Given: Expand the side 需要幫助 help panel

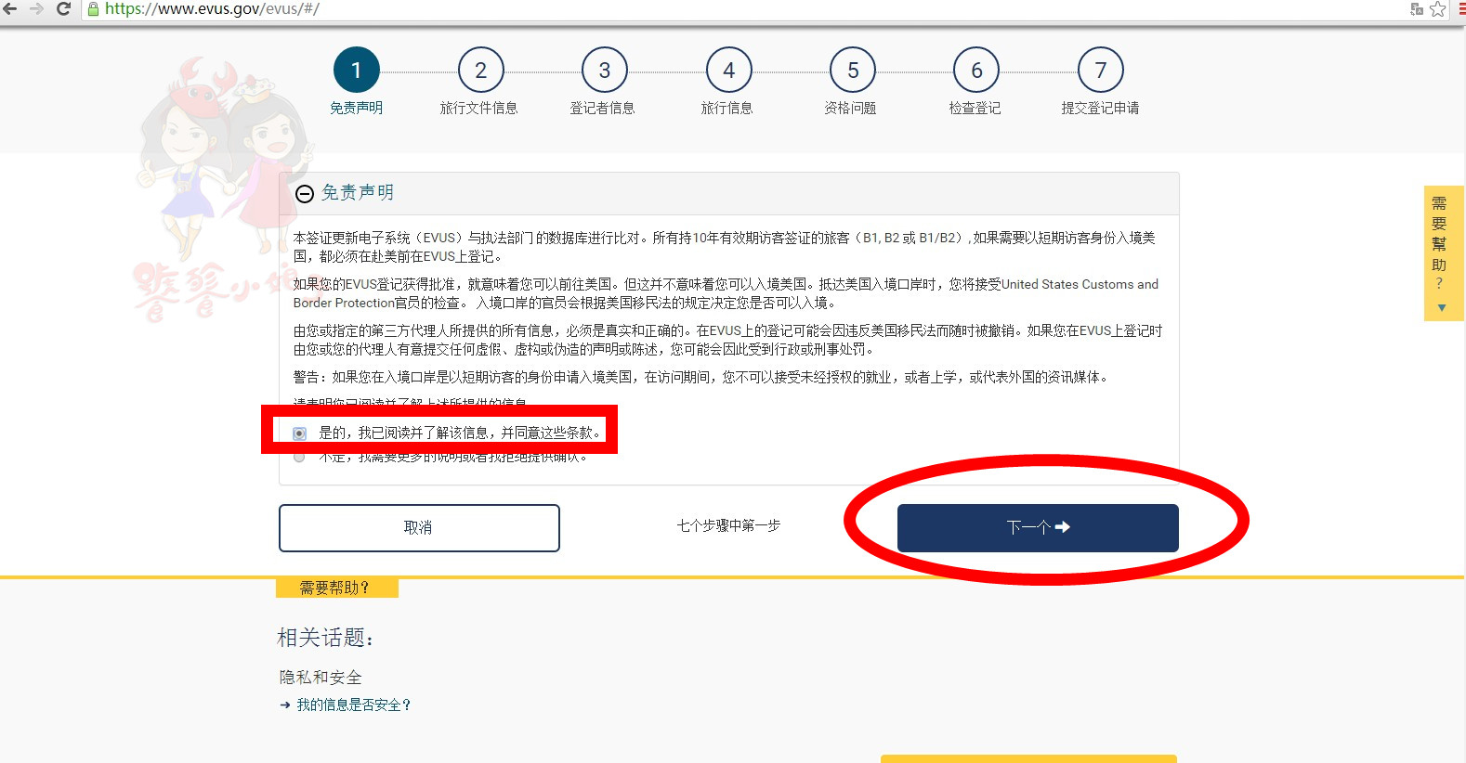Looking at the screenshot, I should pos(1444,253).
